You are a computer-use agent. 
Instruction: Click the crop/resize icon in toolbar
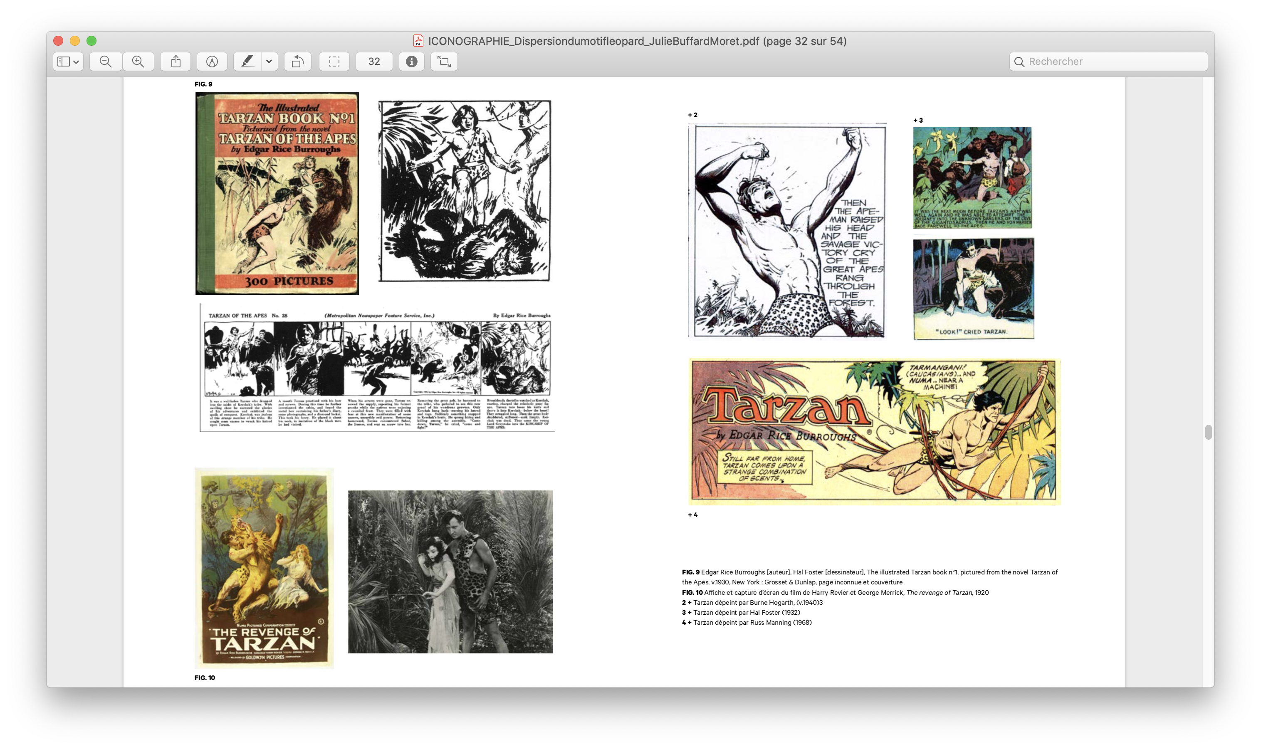pos(444,62)
